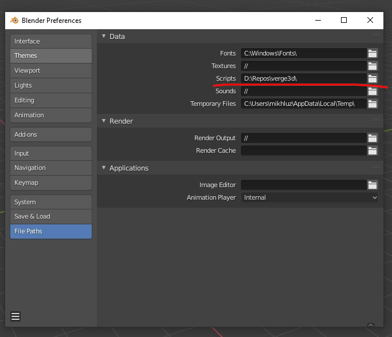Edit the Scripts path D:\Repos\verge3d\
This screenshot has height=337, width=392.
(304, 78)
